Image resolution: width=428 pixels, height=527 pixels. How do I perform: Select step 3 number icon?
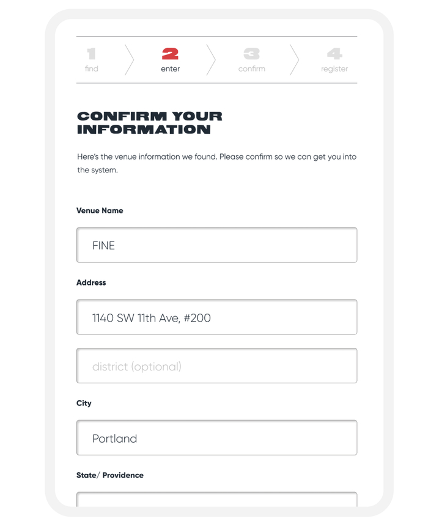click(x=251, y=54)
